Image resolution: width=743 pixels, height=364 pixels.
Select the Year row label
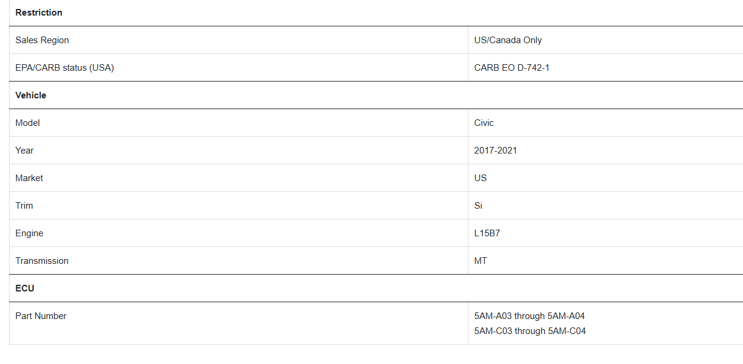25,151
